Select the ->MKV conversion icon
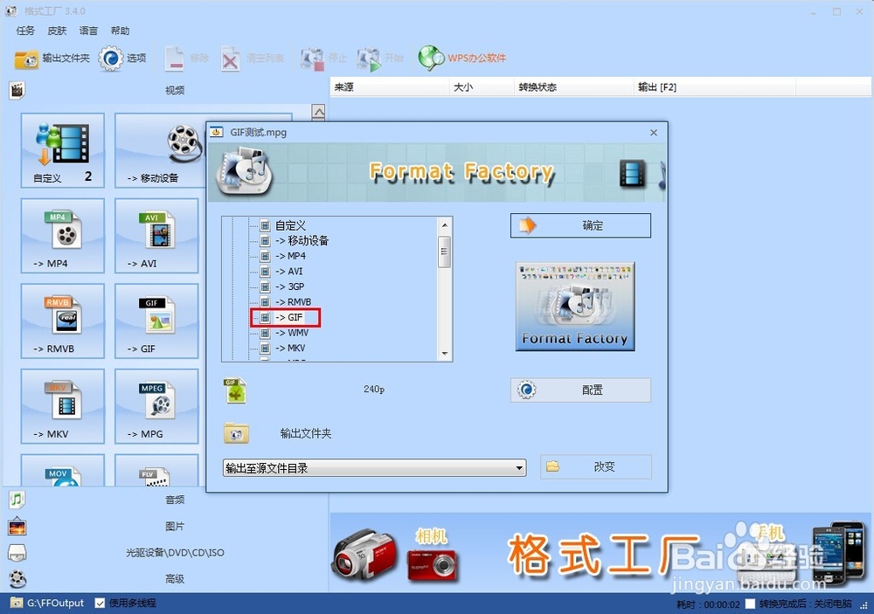The height and width of the screenshot is (614, 874). click(62, 406)
